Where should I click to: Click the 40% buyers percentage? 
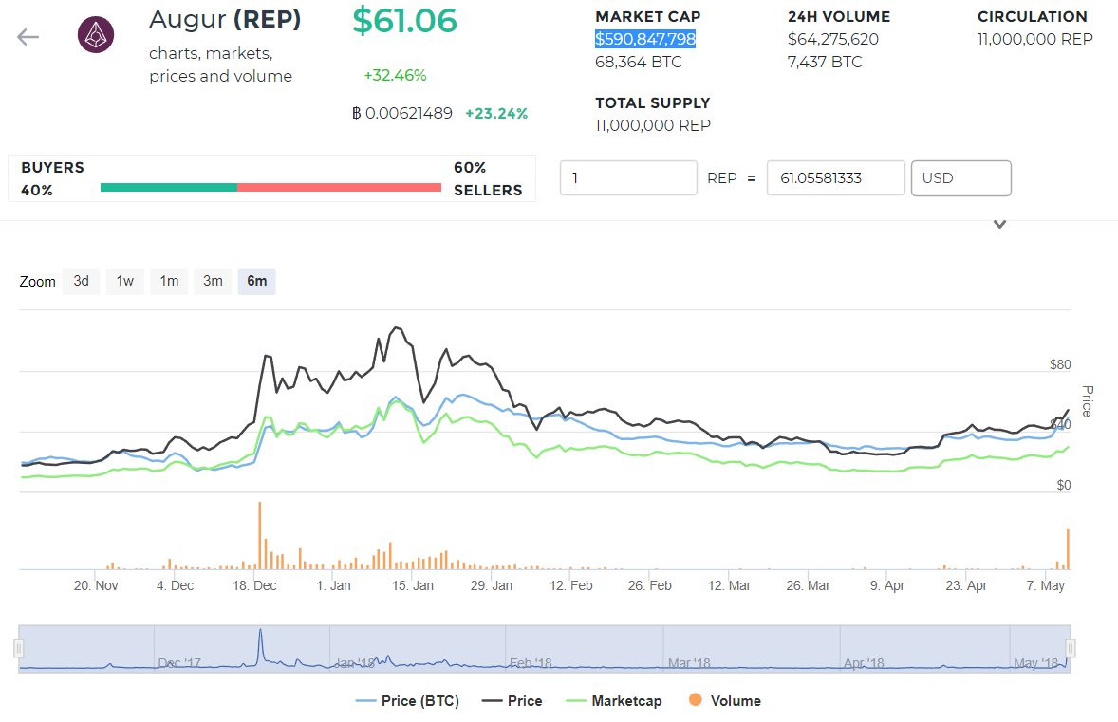(37, 191)
